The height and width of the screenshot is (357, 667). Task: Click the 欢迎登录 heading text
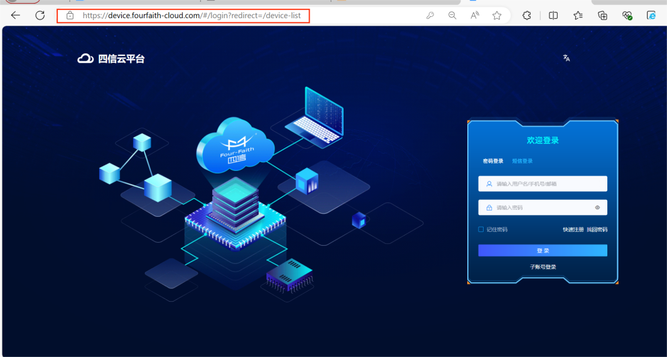[543, 140]
